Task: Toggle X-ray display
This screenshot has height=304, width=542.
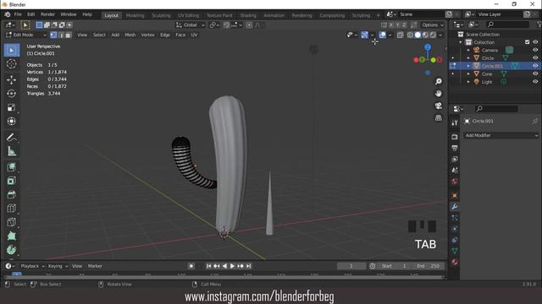Action: click(400, 35)
